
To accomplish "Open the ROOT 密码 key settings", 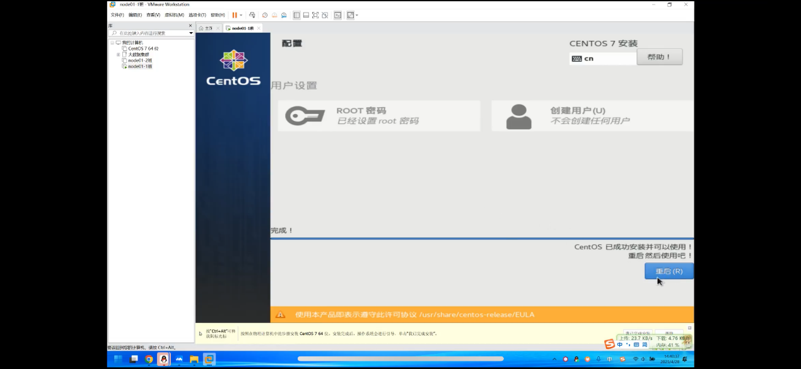I will [x=378, y=115].
